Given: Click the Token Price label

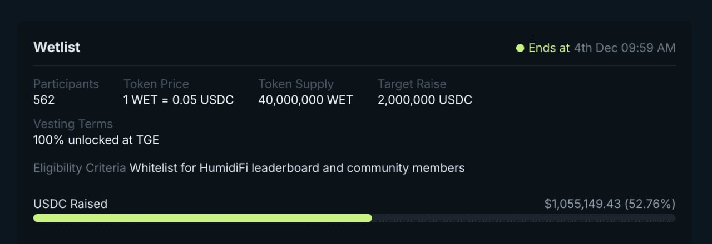Looking at the screenshot, I should click(156, 84).
